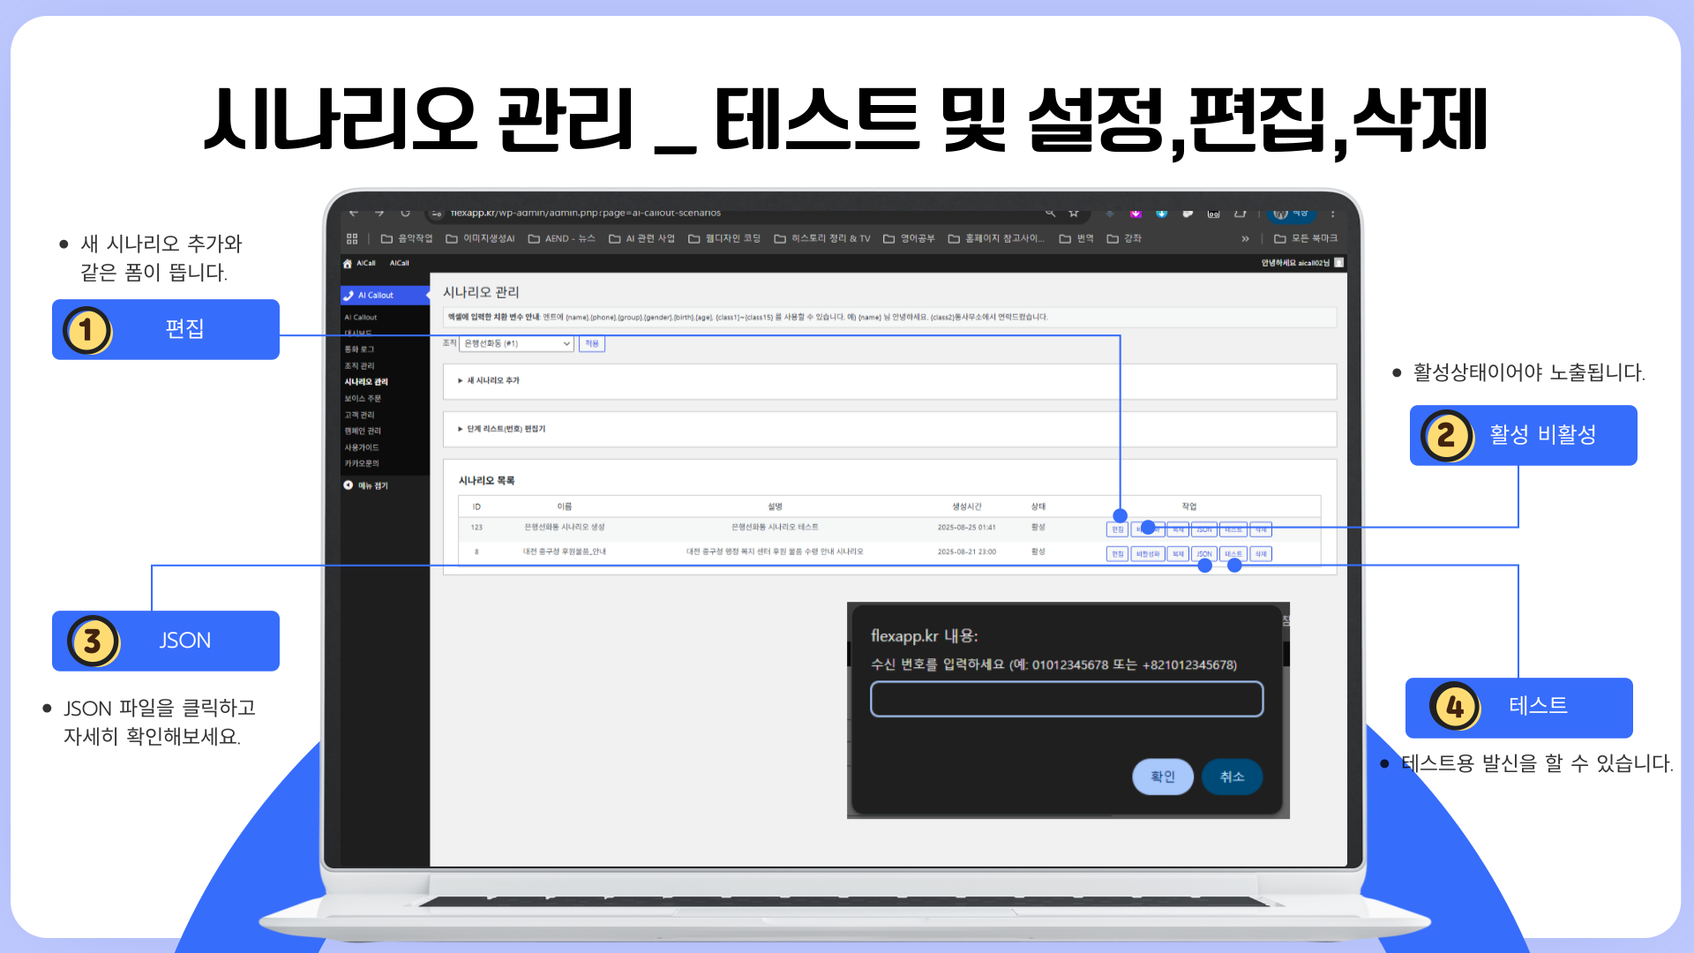
Task: Open the 조직 은행선화동 dropdown
Action: coord(517,343)
